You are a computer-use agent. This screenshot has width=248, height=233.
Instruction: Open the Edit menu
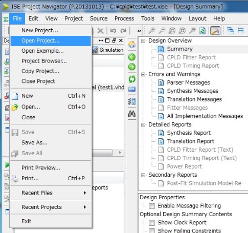33,18
